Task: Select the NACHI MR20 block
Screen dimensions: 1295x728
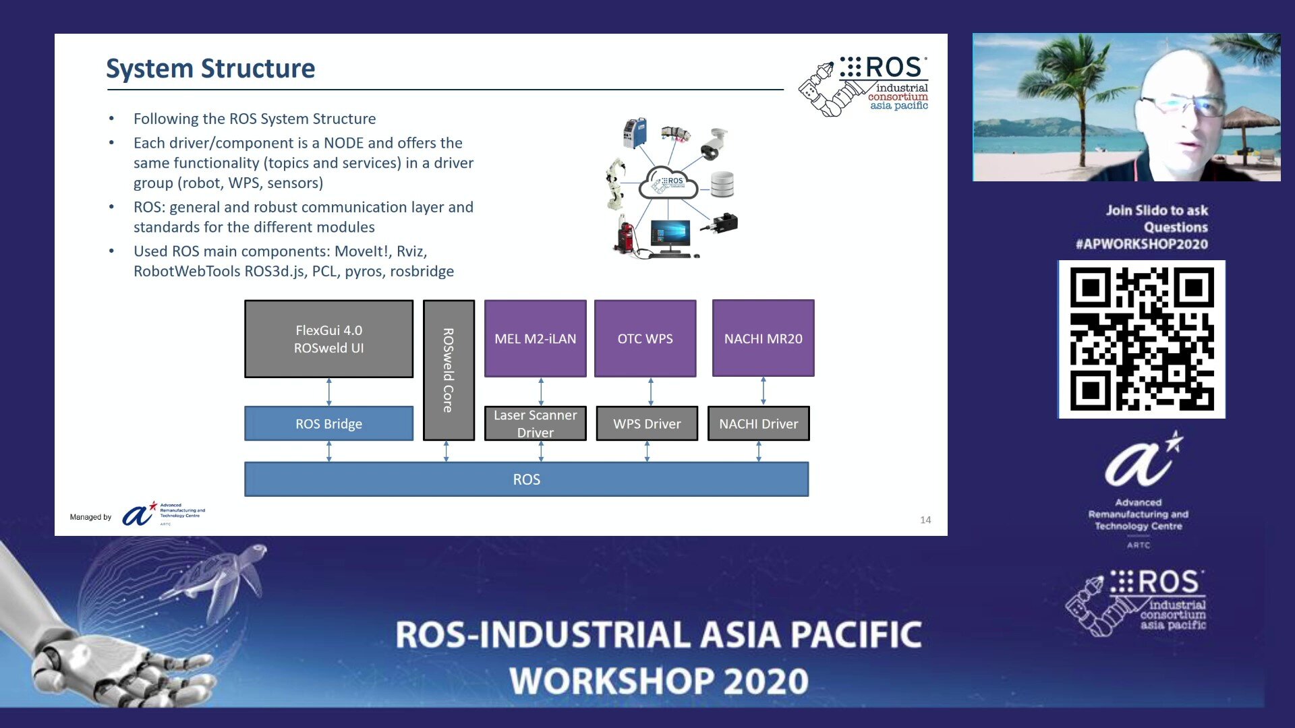Action: 764,338
